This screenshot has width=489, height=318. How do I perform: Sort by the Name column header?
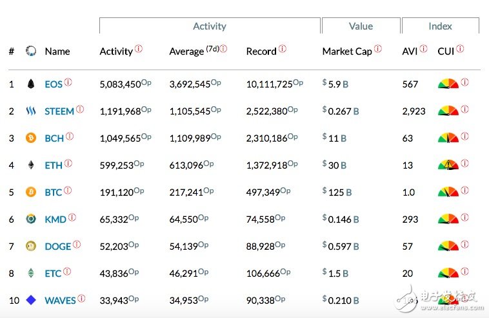57,51
